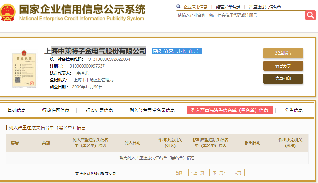
Task: Click the 暂无列入严重违法失信名单（黑名单）信息 empty row
Action: click(157, 158)
